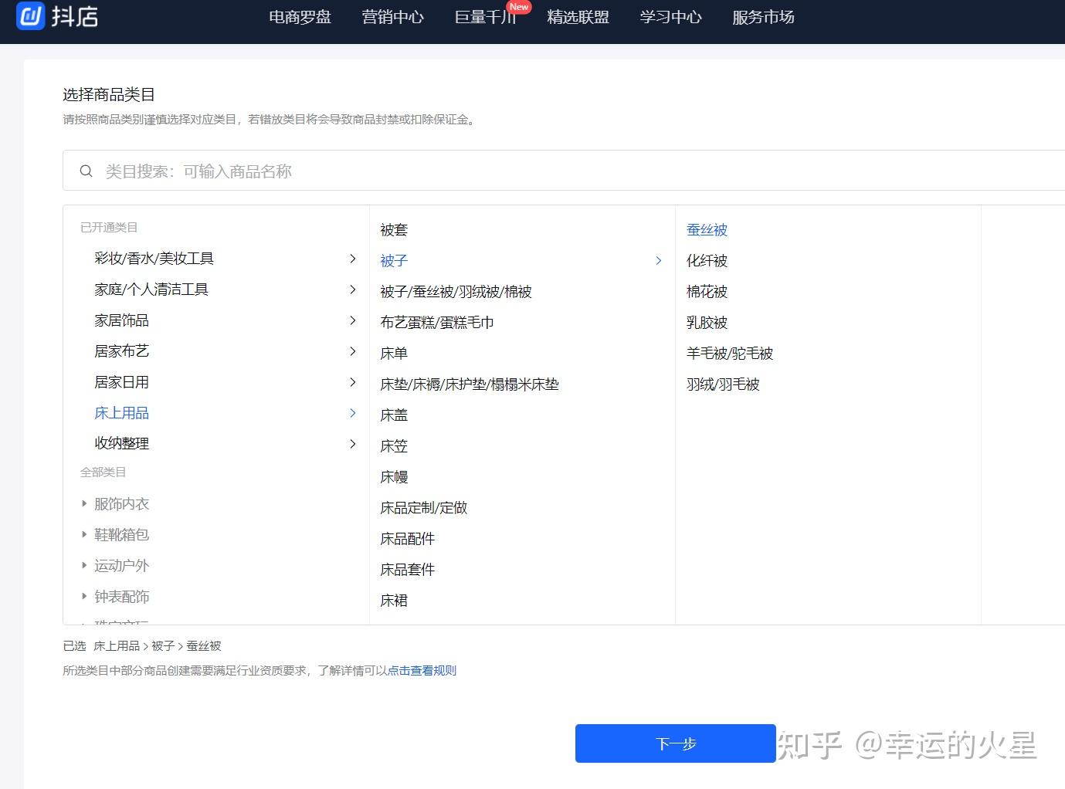
Task: Click the blue 下一步 button
Action: pyautogui.click(x=676, y=743)
